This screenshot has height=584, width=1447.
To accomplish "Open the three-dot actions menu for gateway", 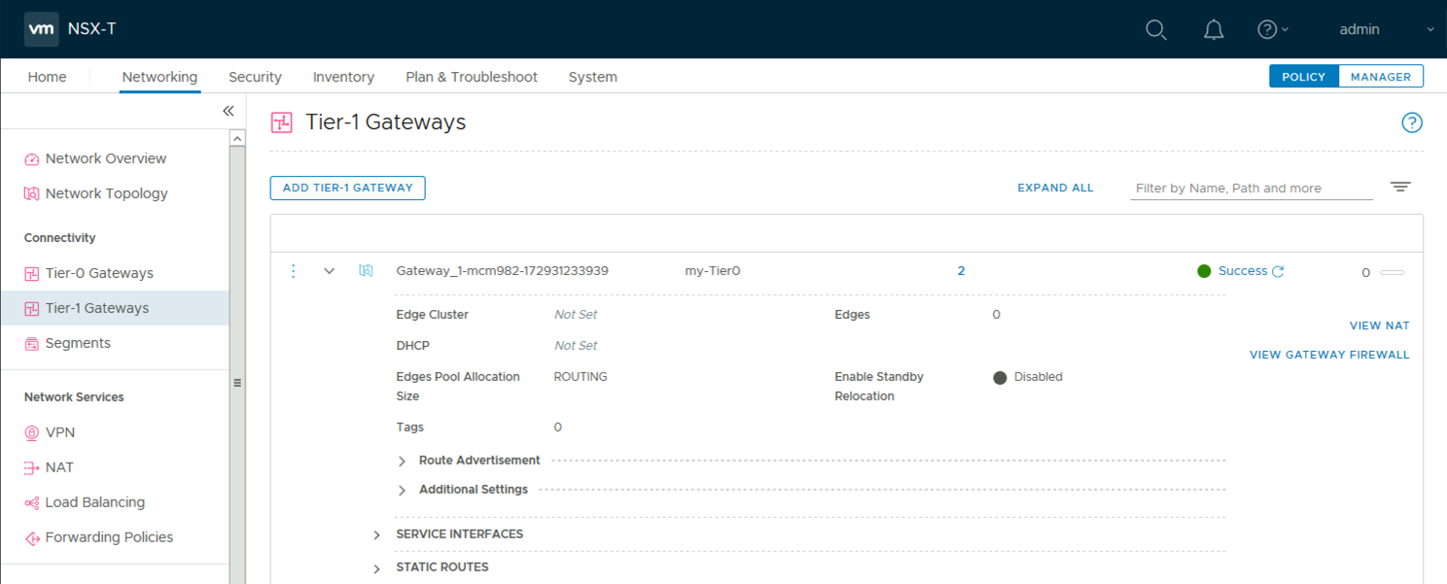I will click(x=294, y=271).
